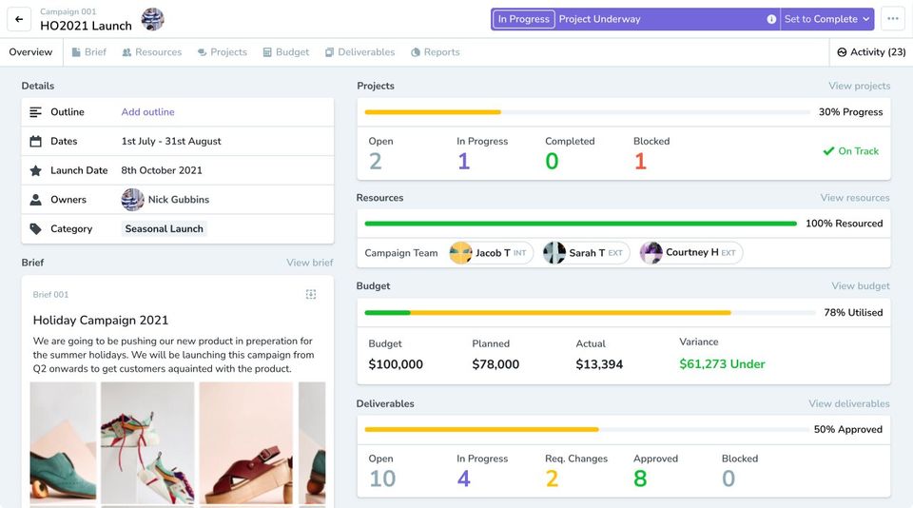Open the three-dots more options menu
The image size is (913, 508).
(x=893, y=19)
